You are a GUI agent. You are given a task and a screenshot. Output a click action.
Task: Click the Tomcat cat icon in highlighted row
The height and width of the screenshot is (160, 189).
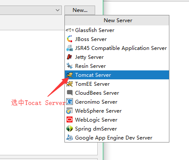point(70,75)
